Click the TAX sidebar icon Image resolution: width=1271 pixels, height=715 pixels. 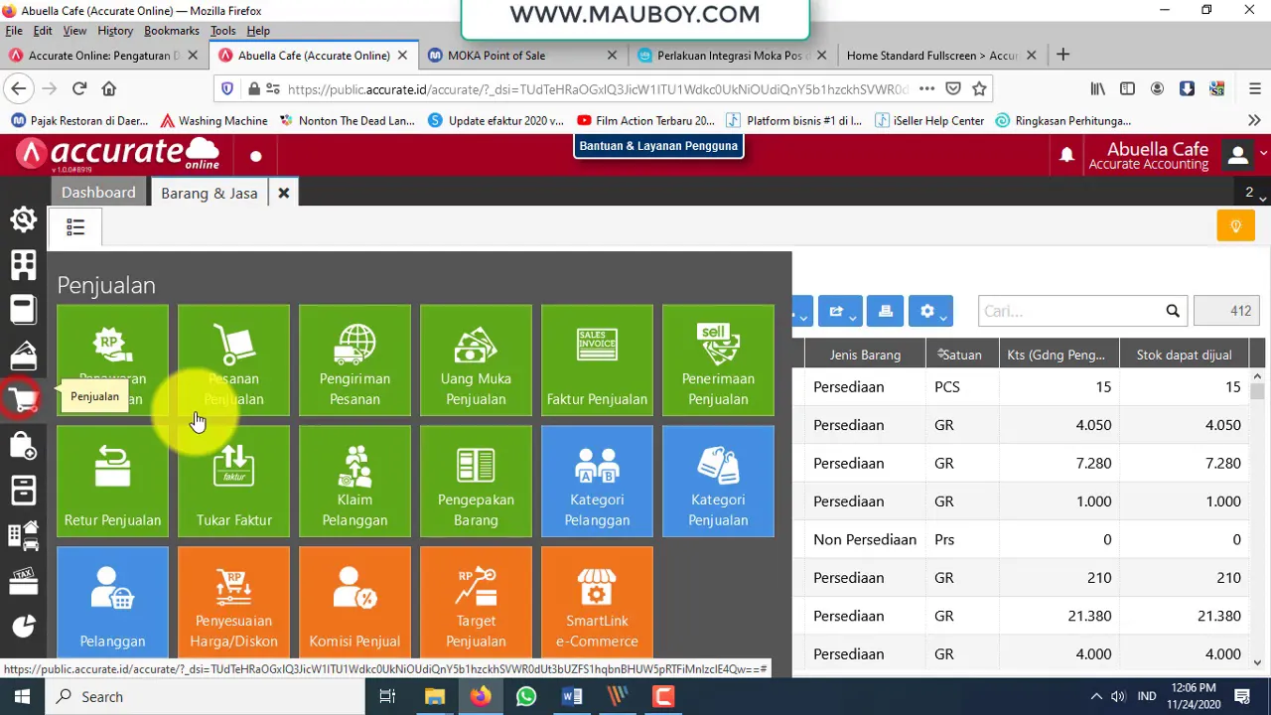(x=24, y=581)
